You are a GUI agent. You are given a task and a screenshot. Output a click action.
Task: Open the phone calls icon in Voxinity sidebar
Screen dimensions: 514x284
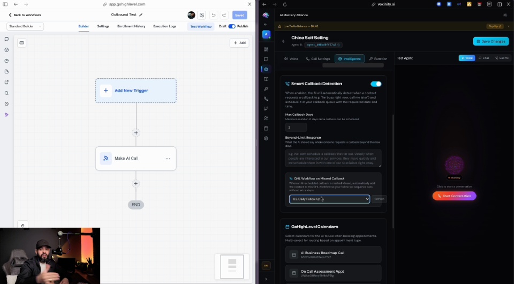click(x=266, y=99)
